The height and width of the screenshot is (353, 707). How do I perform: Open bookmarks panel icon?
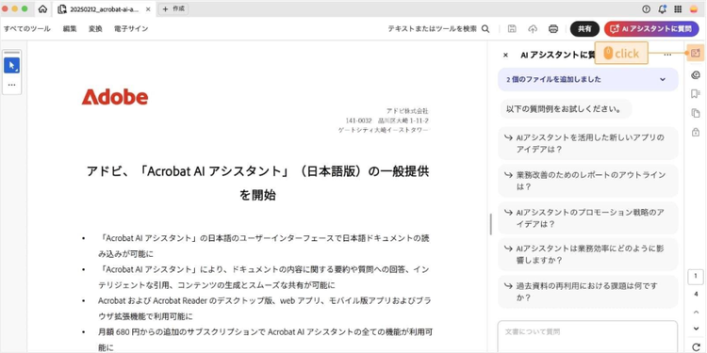696,93
